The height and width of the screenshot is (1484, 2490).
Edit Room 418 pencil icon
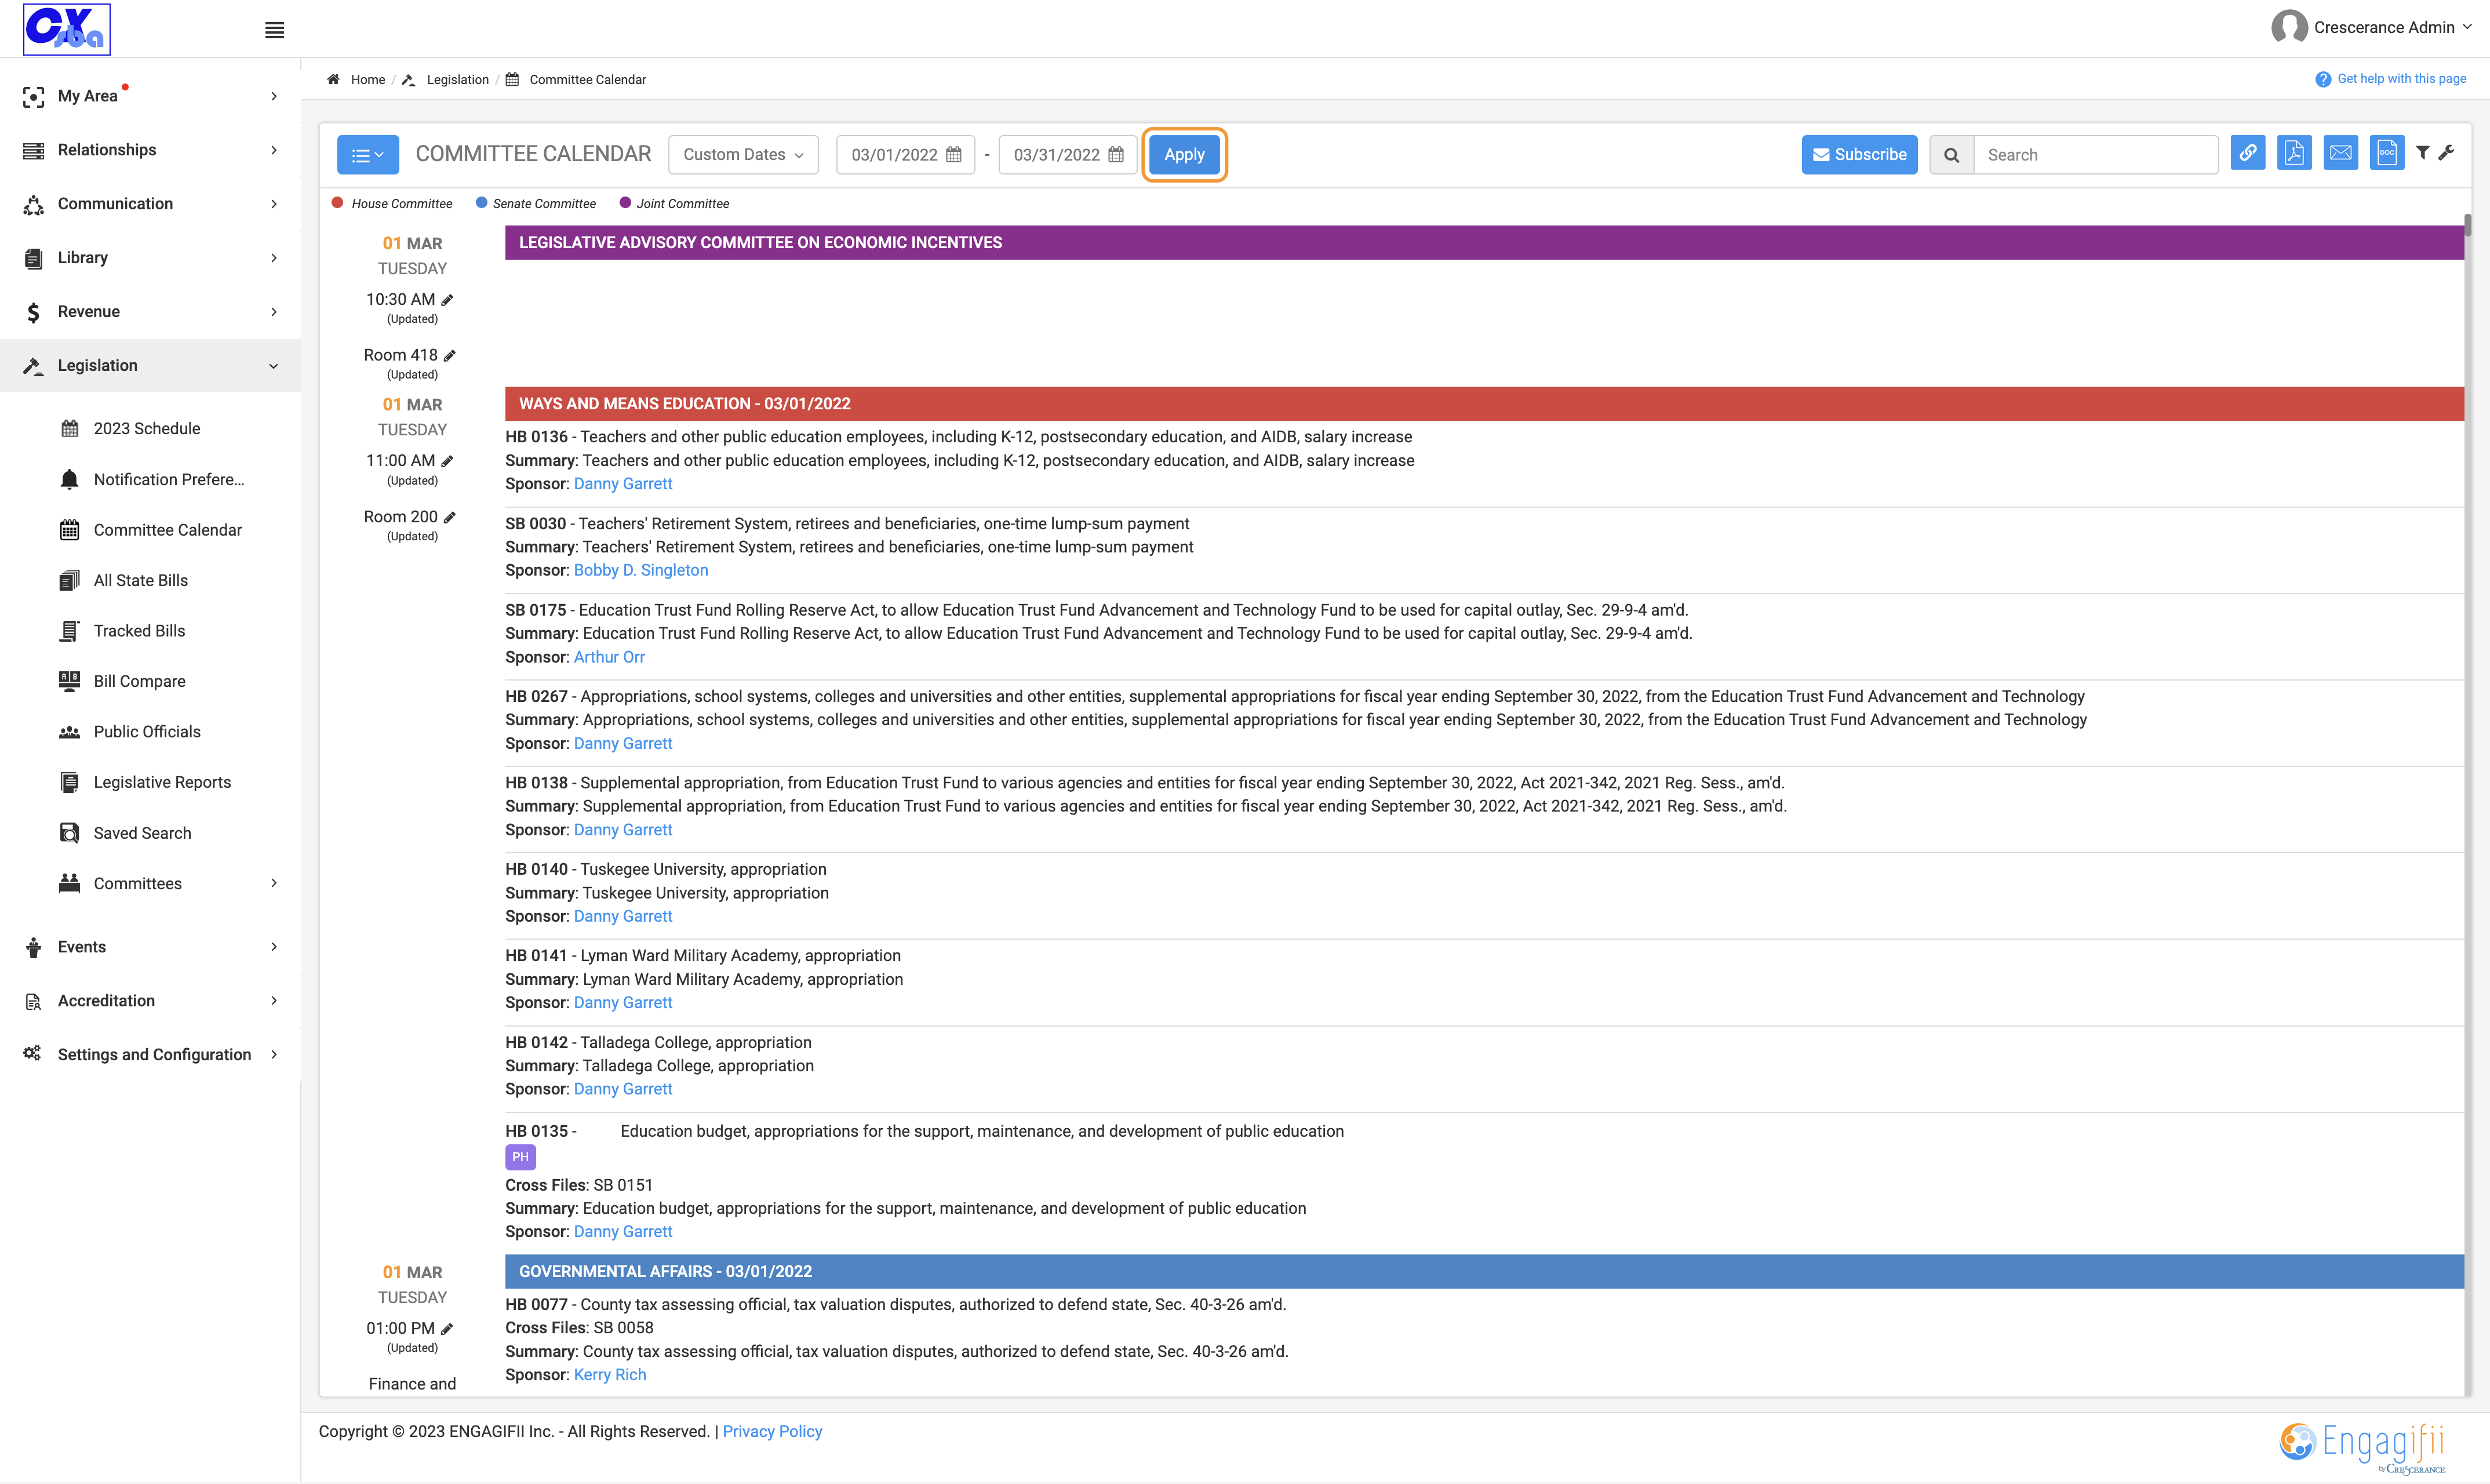click(450, 356)
